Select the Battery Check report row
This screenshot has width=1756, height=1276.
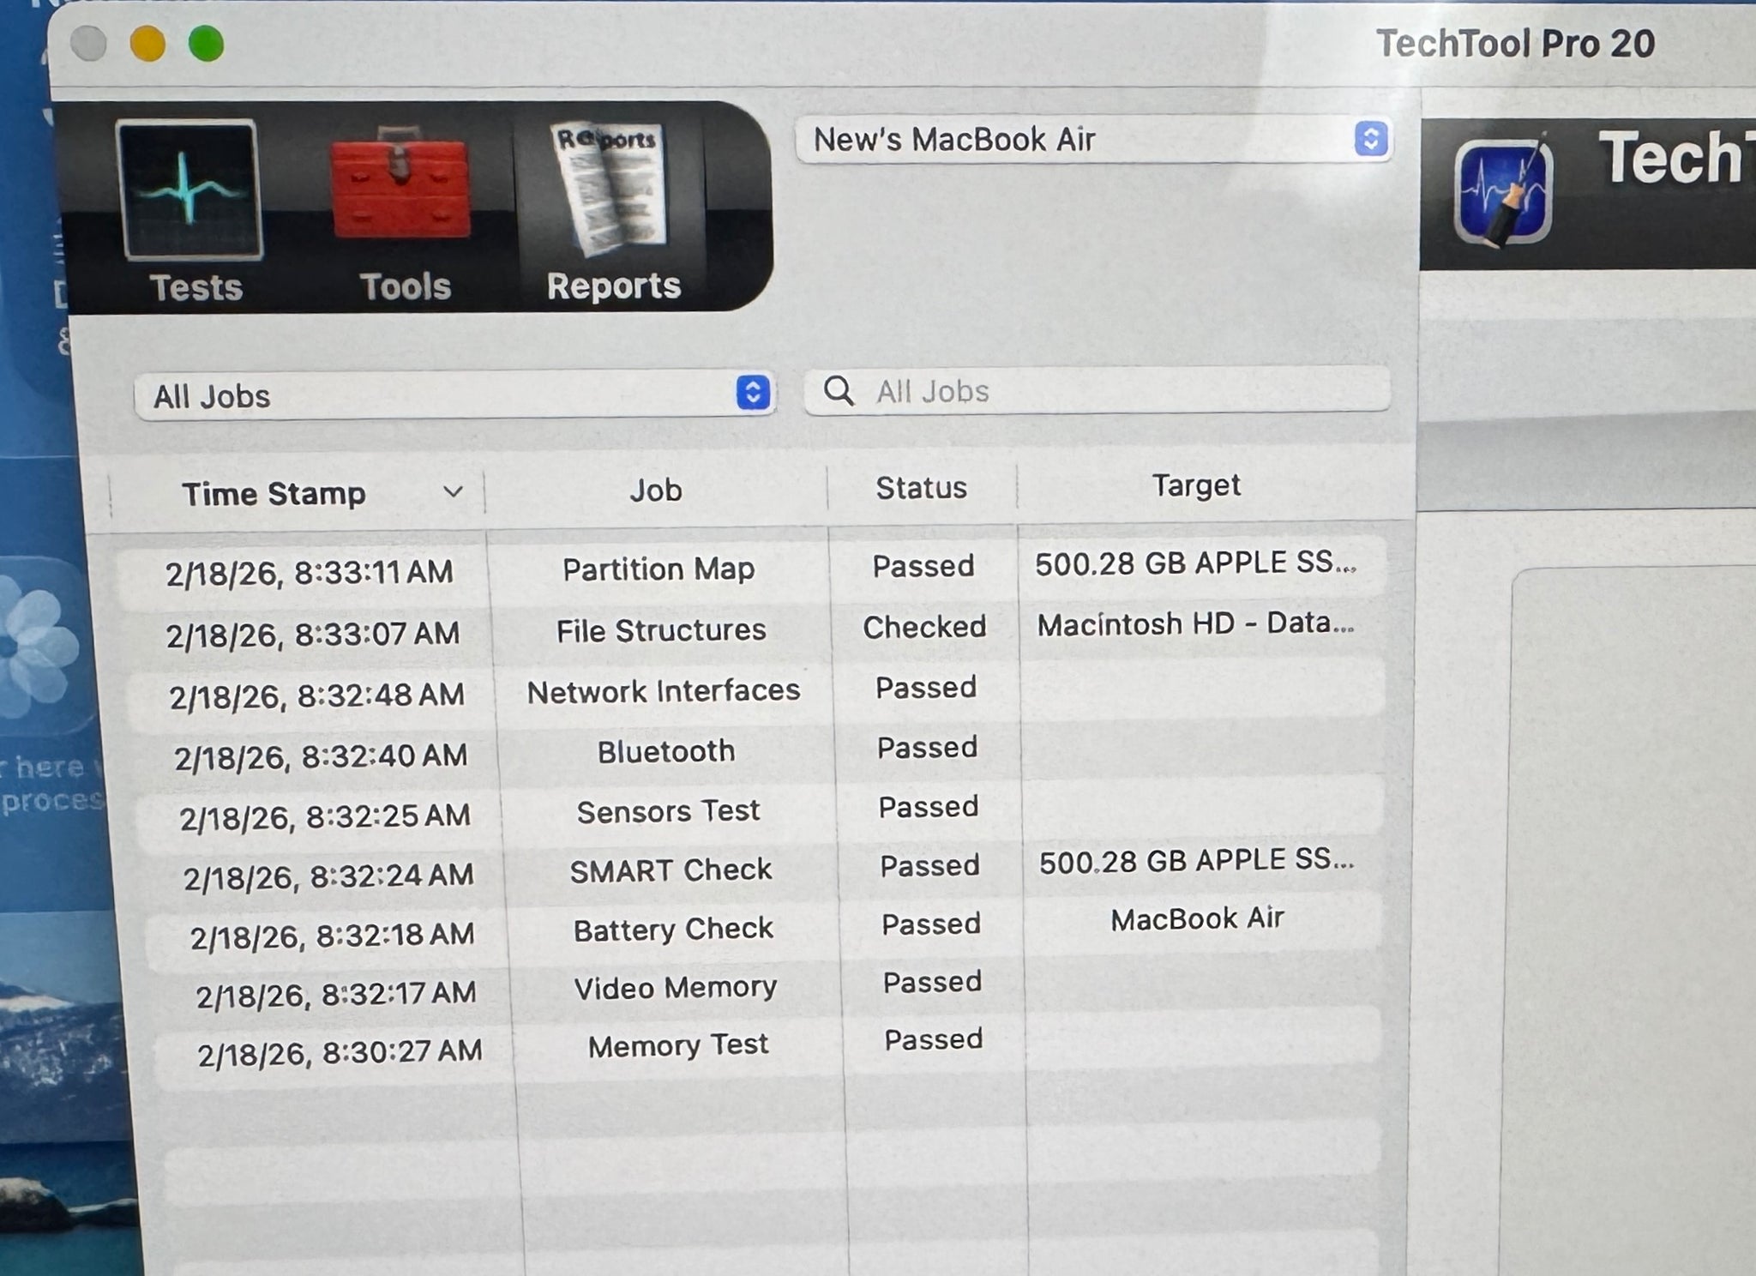(x=673, y=930)
